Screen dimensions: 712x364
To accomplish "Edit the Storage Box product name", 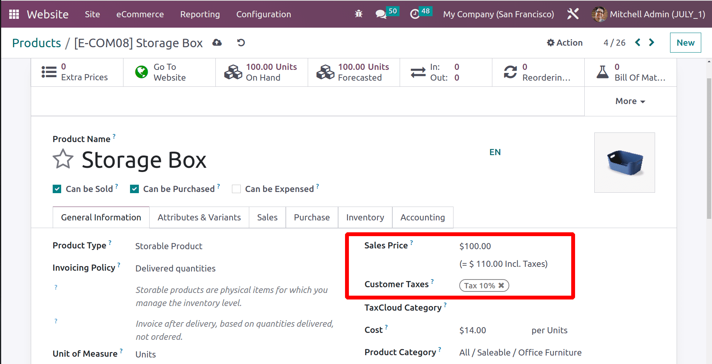I will click(x=144, y=160).
